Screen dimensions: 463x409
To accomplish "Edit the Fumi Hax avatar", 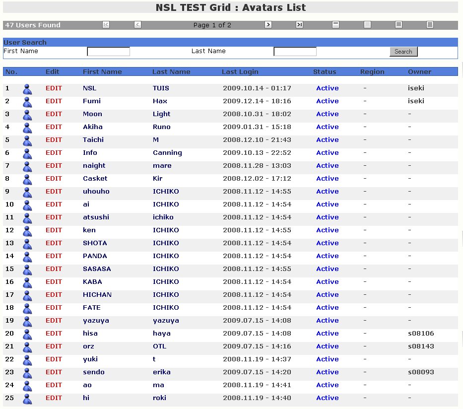I will pyautogui.click(x=54, y=101).
